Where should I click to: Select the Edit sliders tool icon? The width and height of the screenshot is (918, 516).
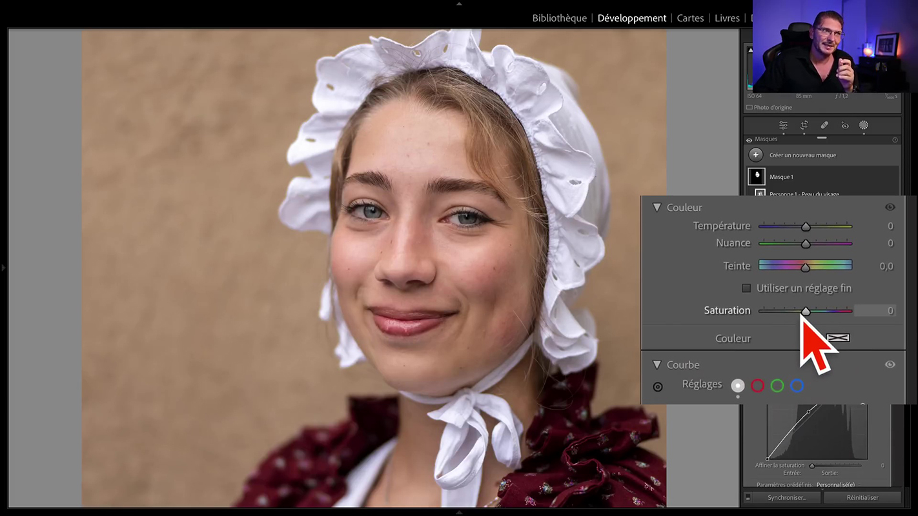click(783, 125)
